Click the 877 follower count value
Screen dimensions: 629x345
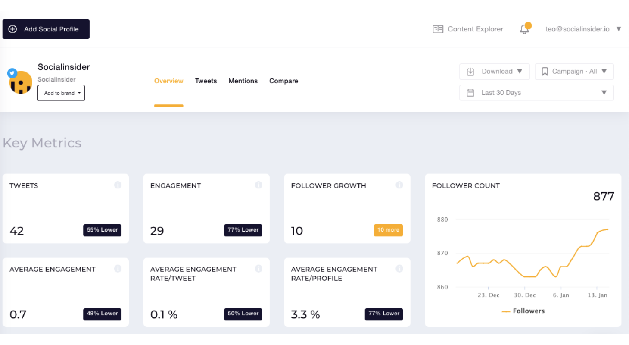(604, 196)
